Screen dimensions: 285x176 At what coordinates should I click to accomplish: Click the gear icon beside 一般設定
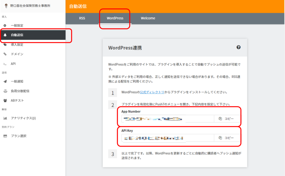click(5, 25)
